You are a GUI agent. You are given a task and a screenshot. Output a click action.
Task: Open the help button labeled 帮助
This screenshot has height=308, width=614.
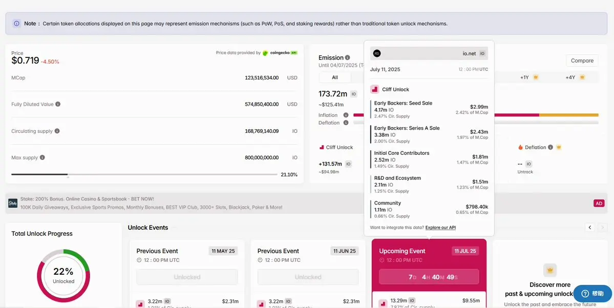[592, 294]
